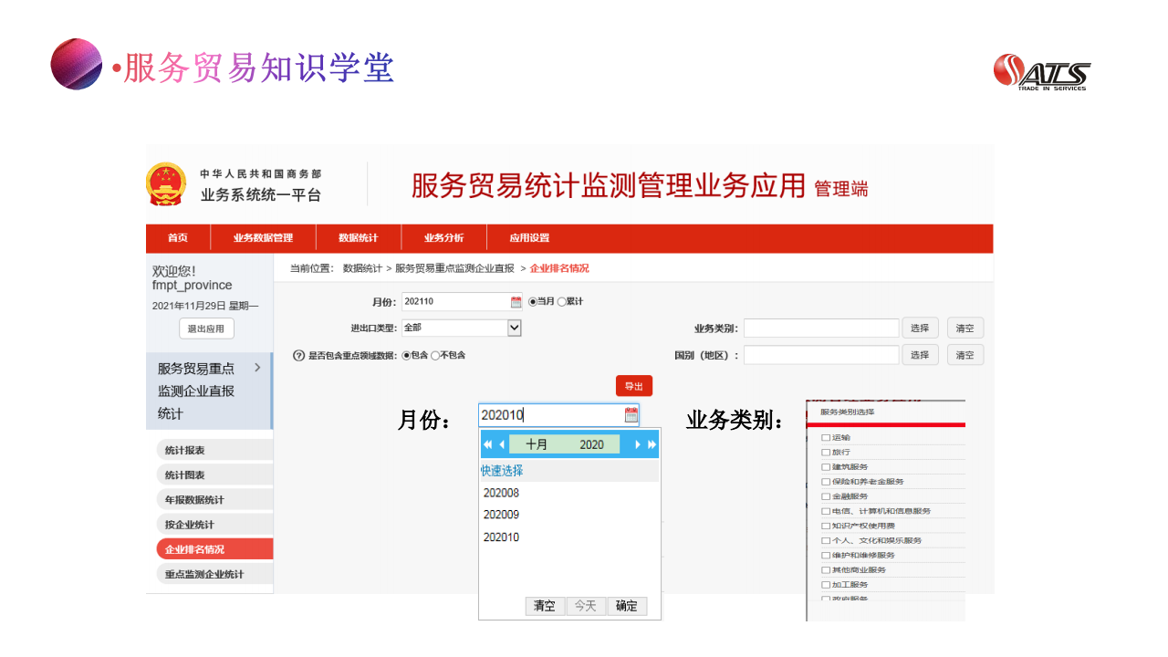Open the 业务数据管理 menu
1168x657 pixels.
263,238
